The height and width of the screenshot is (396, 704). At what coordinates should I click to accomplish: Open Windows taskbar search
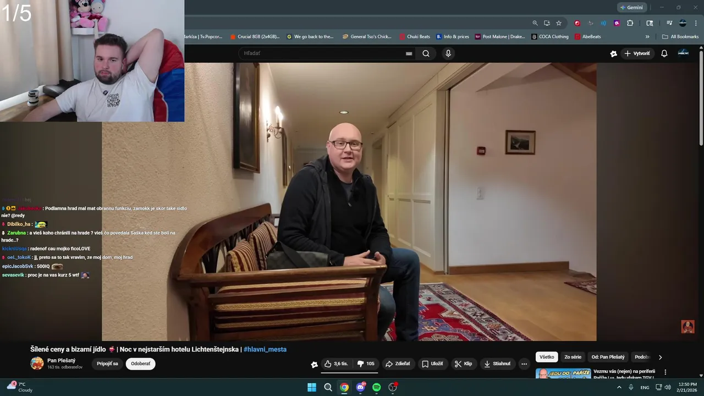coord(328,387)
